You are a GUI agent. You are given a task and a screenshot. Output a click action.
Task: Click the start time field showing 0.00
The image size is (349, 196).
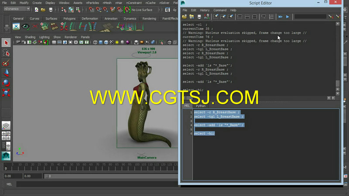click(13, 176)
